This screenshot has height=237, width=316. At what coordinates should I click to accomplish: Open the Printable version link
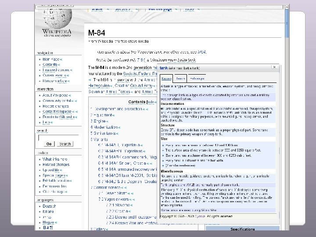[x=56, y=180]
